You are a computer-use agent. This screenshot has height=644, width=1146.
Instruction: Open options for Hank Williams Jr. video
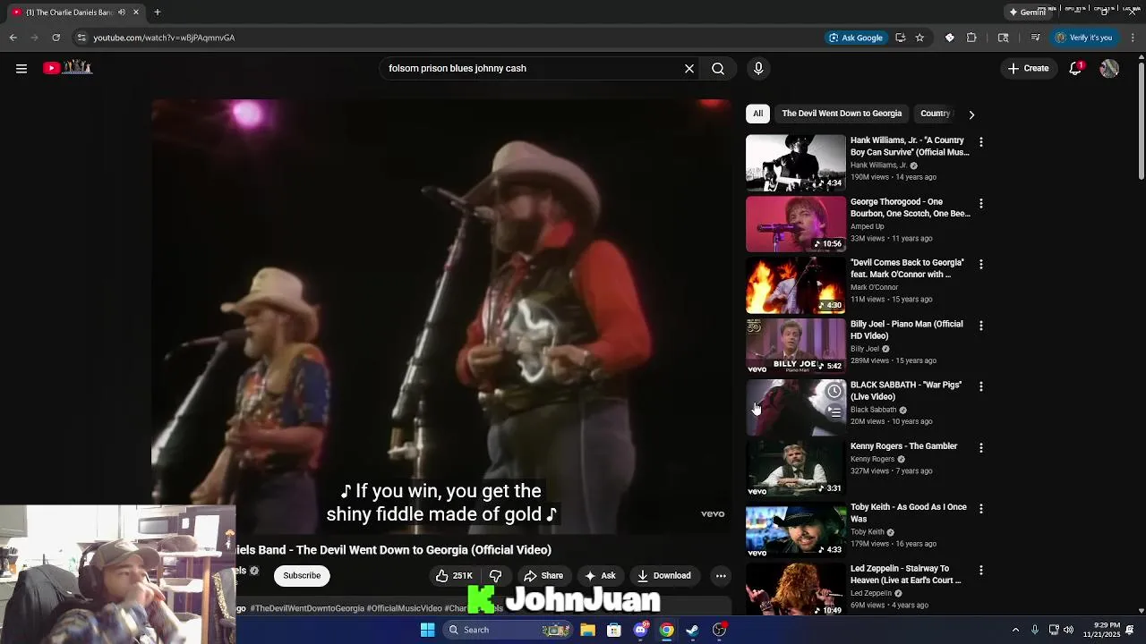coord(981,142)
